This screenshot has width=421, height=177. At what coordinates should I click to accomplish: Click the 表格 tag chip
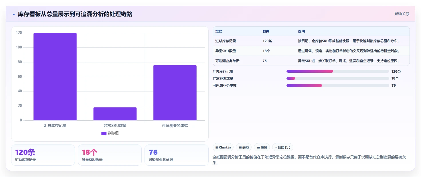point(244,147)
